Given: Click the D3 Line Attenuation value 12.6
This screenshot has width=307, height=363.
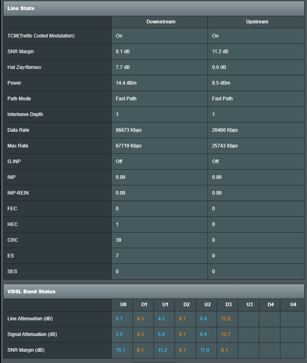Looking at the screenshot, I should point(226,319).
